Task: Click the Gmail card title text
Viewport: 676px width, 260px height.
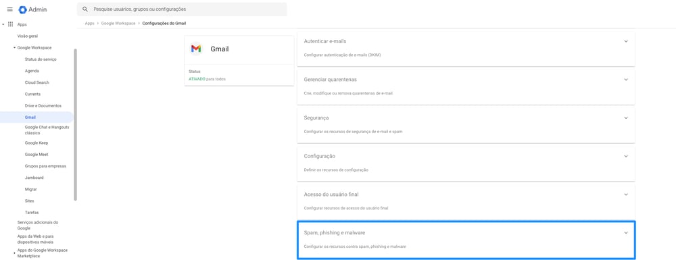Action: (220, 49)
